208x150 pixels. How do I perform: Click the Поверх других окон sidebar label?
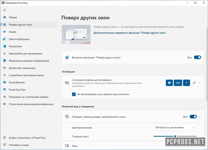tap(21, 25)
